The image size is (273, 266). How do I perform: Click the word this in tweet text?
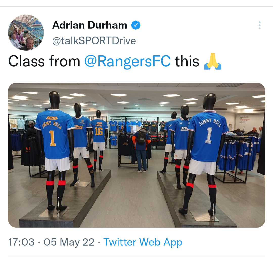[x=187, y=61]
